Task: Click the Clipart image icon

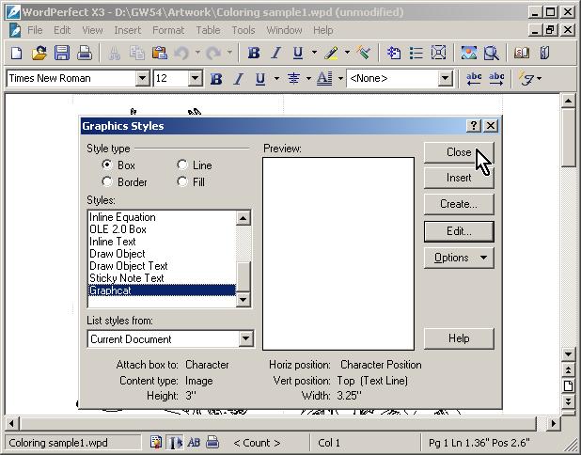Action: tap(469, 53)
